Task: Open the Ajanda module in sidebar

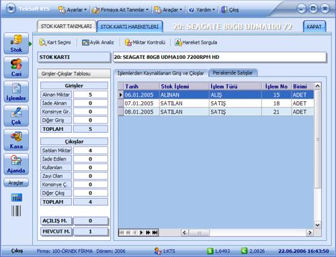Action: [x=16, y=164]
